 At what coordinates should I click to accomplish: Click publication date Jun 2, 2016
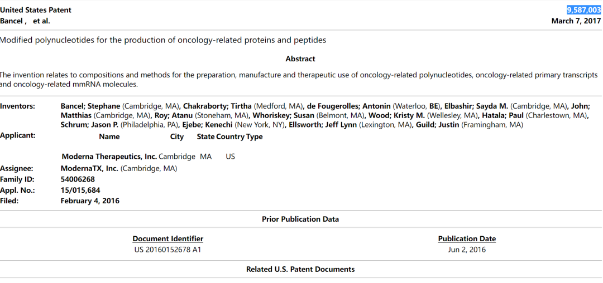(467, 250)
